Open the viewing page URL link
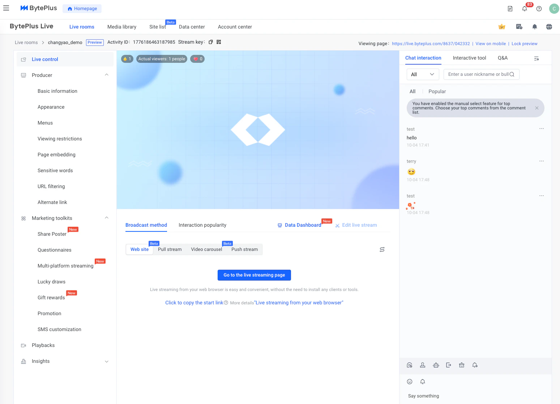Screen dimensions: 560x404 [431, 44]
